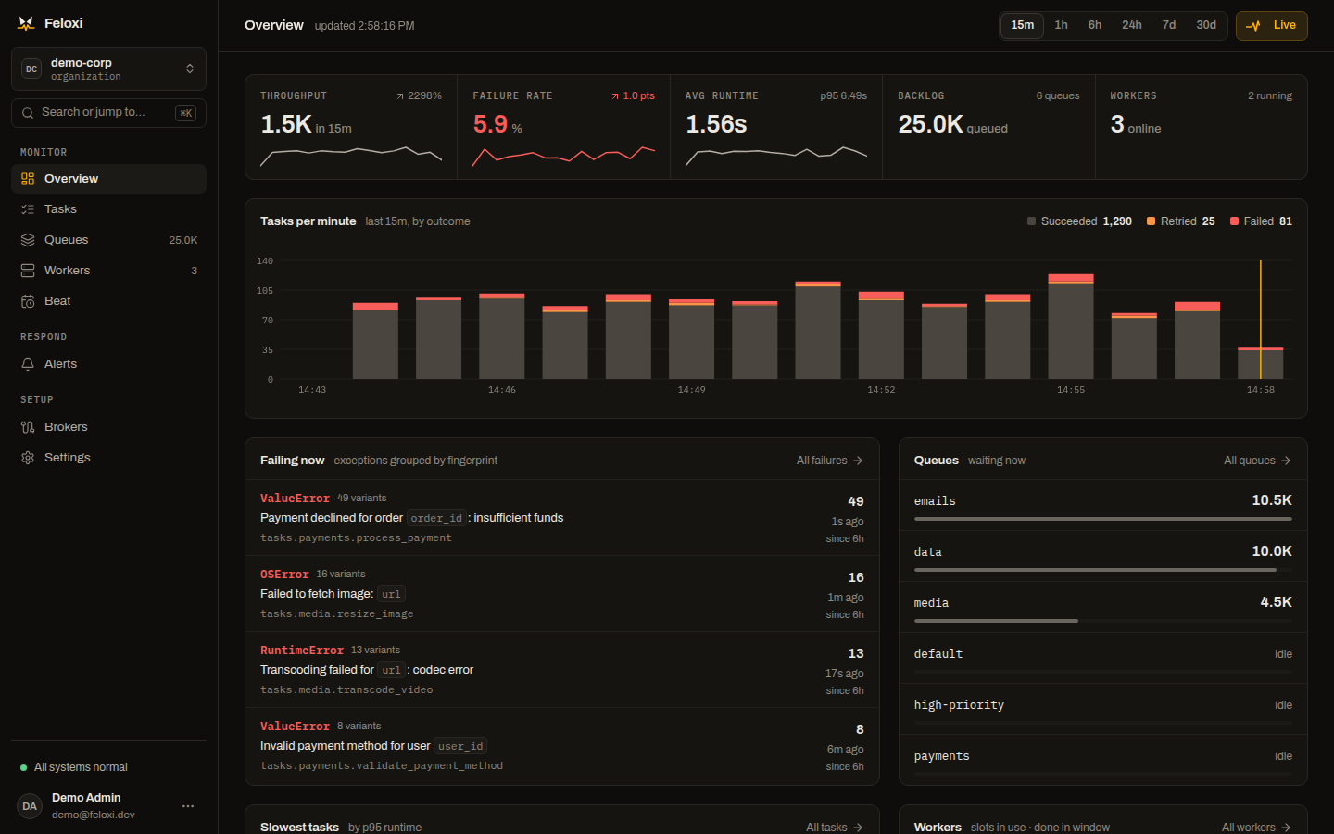Click the All queues arrow icon

[x=1286, y=461]
